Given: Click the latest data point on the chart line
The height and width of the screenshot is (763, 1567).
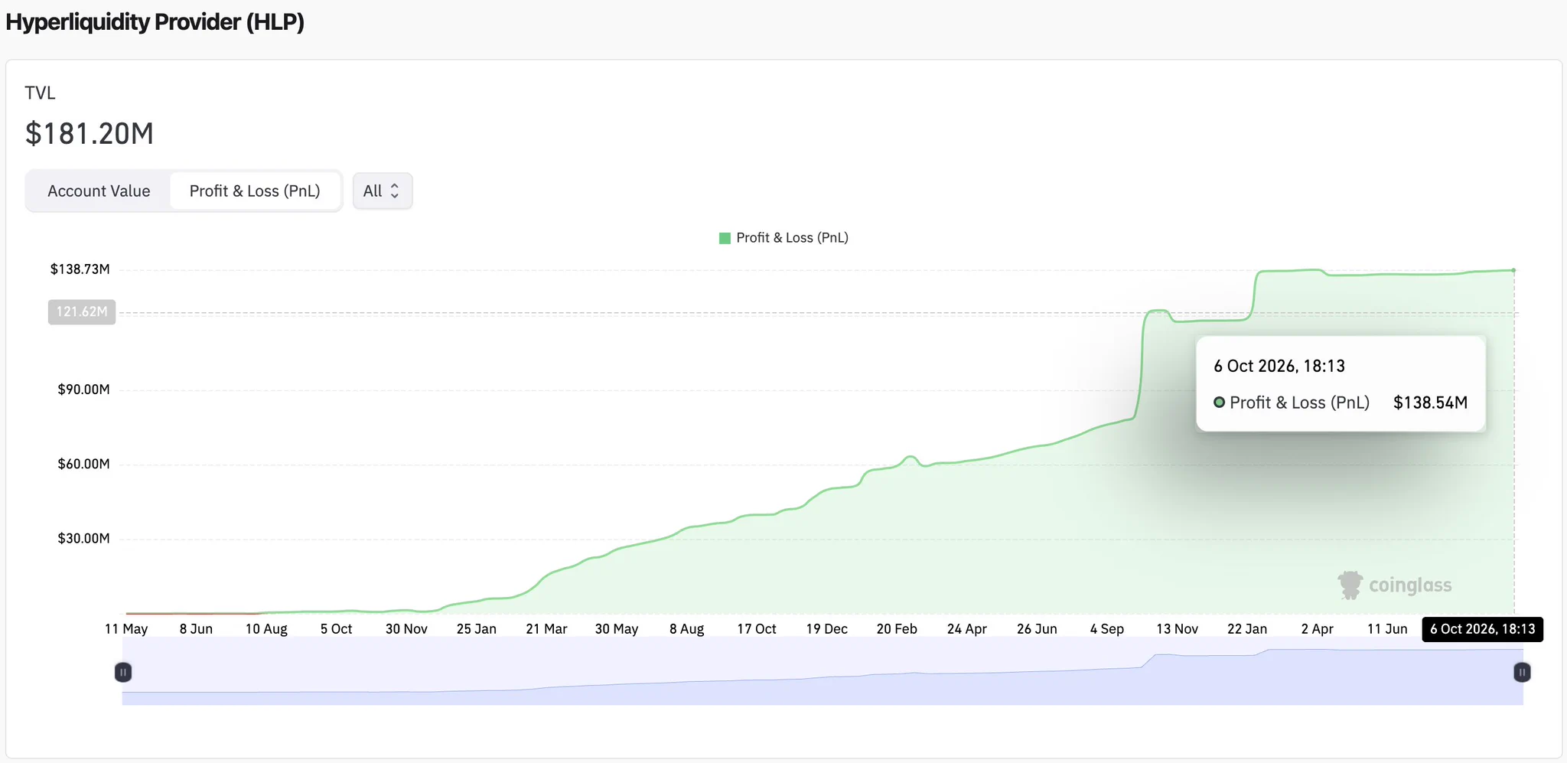Looking at the screenshot, I should [1513, 270].
